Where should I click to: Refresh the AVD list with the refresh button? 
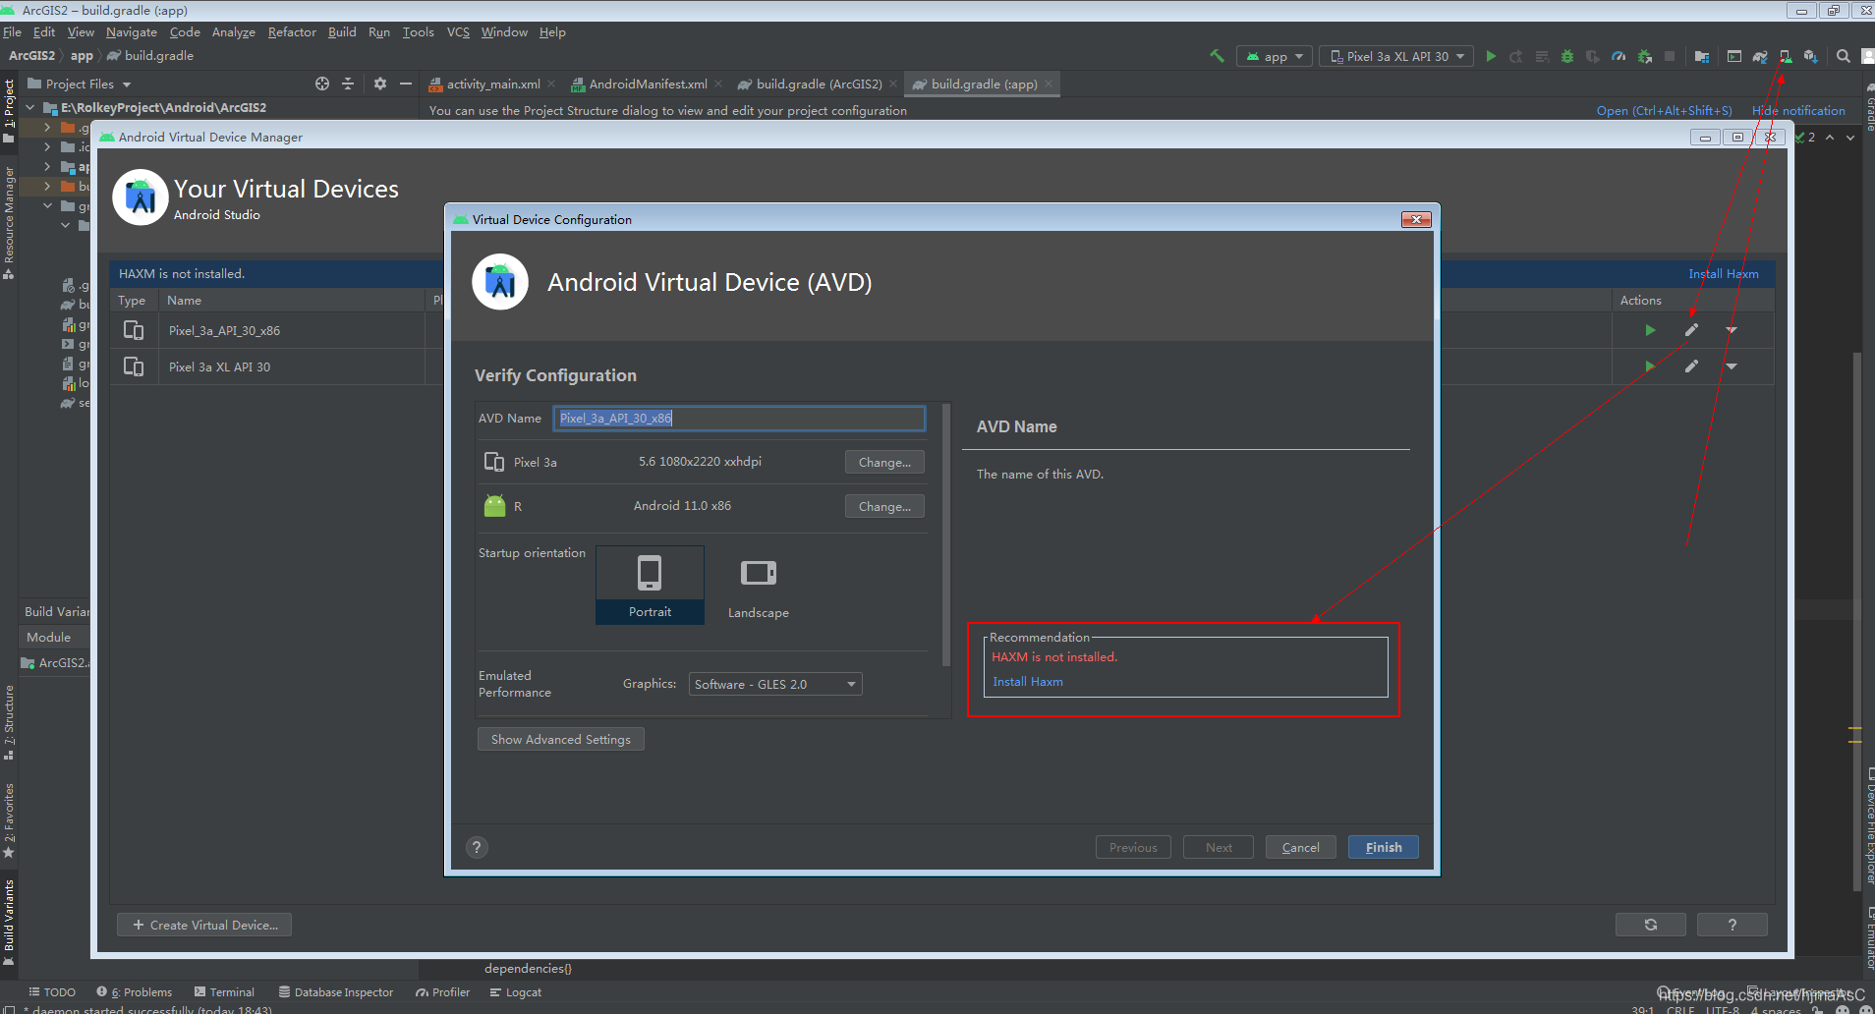point(1651,925)
